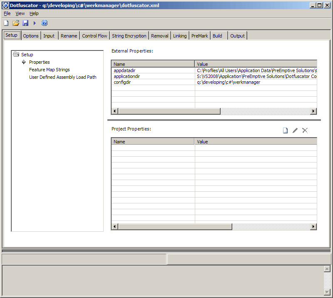Click Project Properties scroll right arrow
The height and width of the screenshot is (298, 333).
[x=313, y=227]
